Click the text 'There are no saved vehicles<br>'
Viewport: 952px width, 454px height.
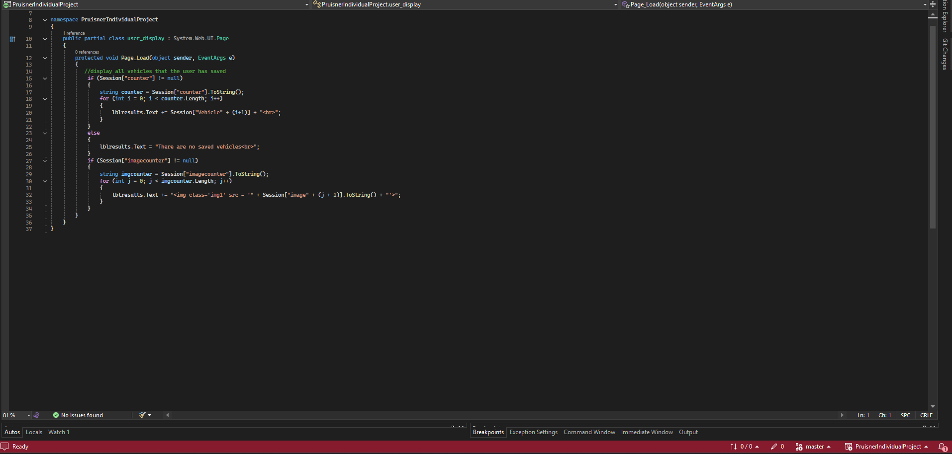tap(206, 147)
